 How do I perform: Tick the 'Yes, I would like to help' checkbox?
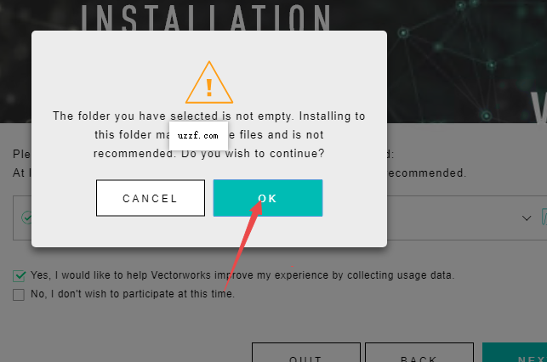point(19,275)
